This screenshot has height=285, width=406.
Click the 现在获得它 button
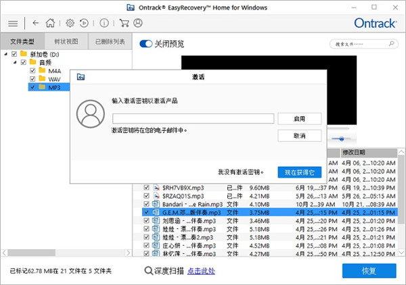(300, 172)
